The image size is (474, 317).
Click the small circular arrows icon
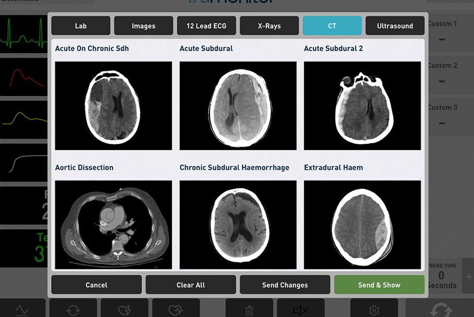point(73,310)
